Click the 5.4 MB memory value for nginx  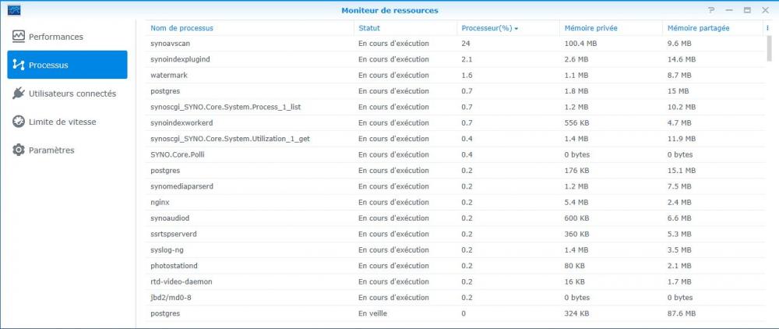click(x=576, y=202)
